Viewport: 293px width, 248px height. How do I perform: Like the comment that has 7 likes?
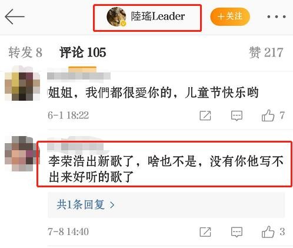click(x=273, y=115)
